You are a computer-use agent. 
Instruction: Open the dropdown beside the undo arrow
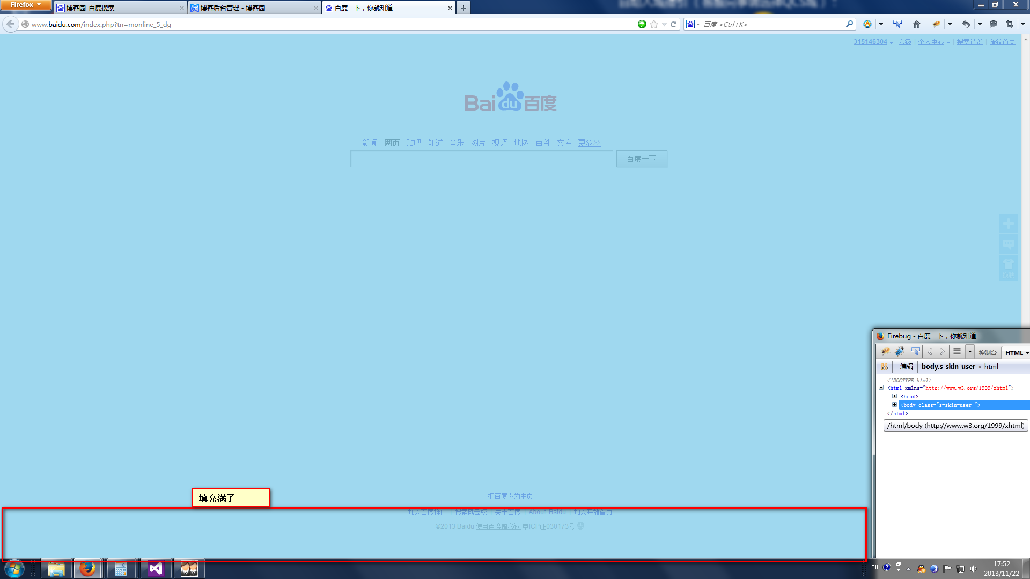(980, 24)
